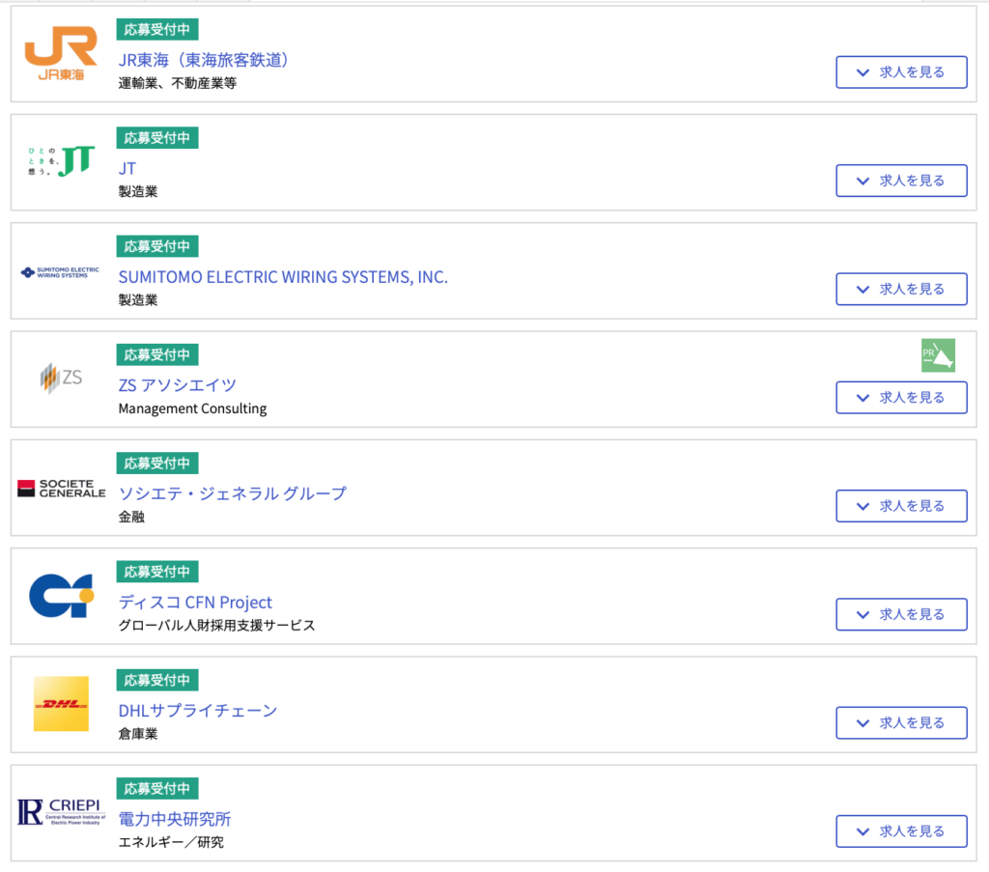Click the Sumitomo Electric Wiring Systems logo

point(61,272)
